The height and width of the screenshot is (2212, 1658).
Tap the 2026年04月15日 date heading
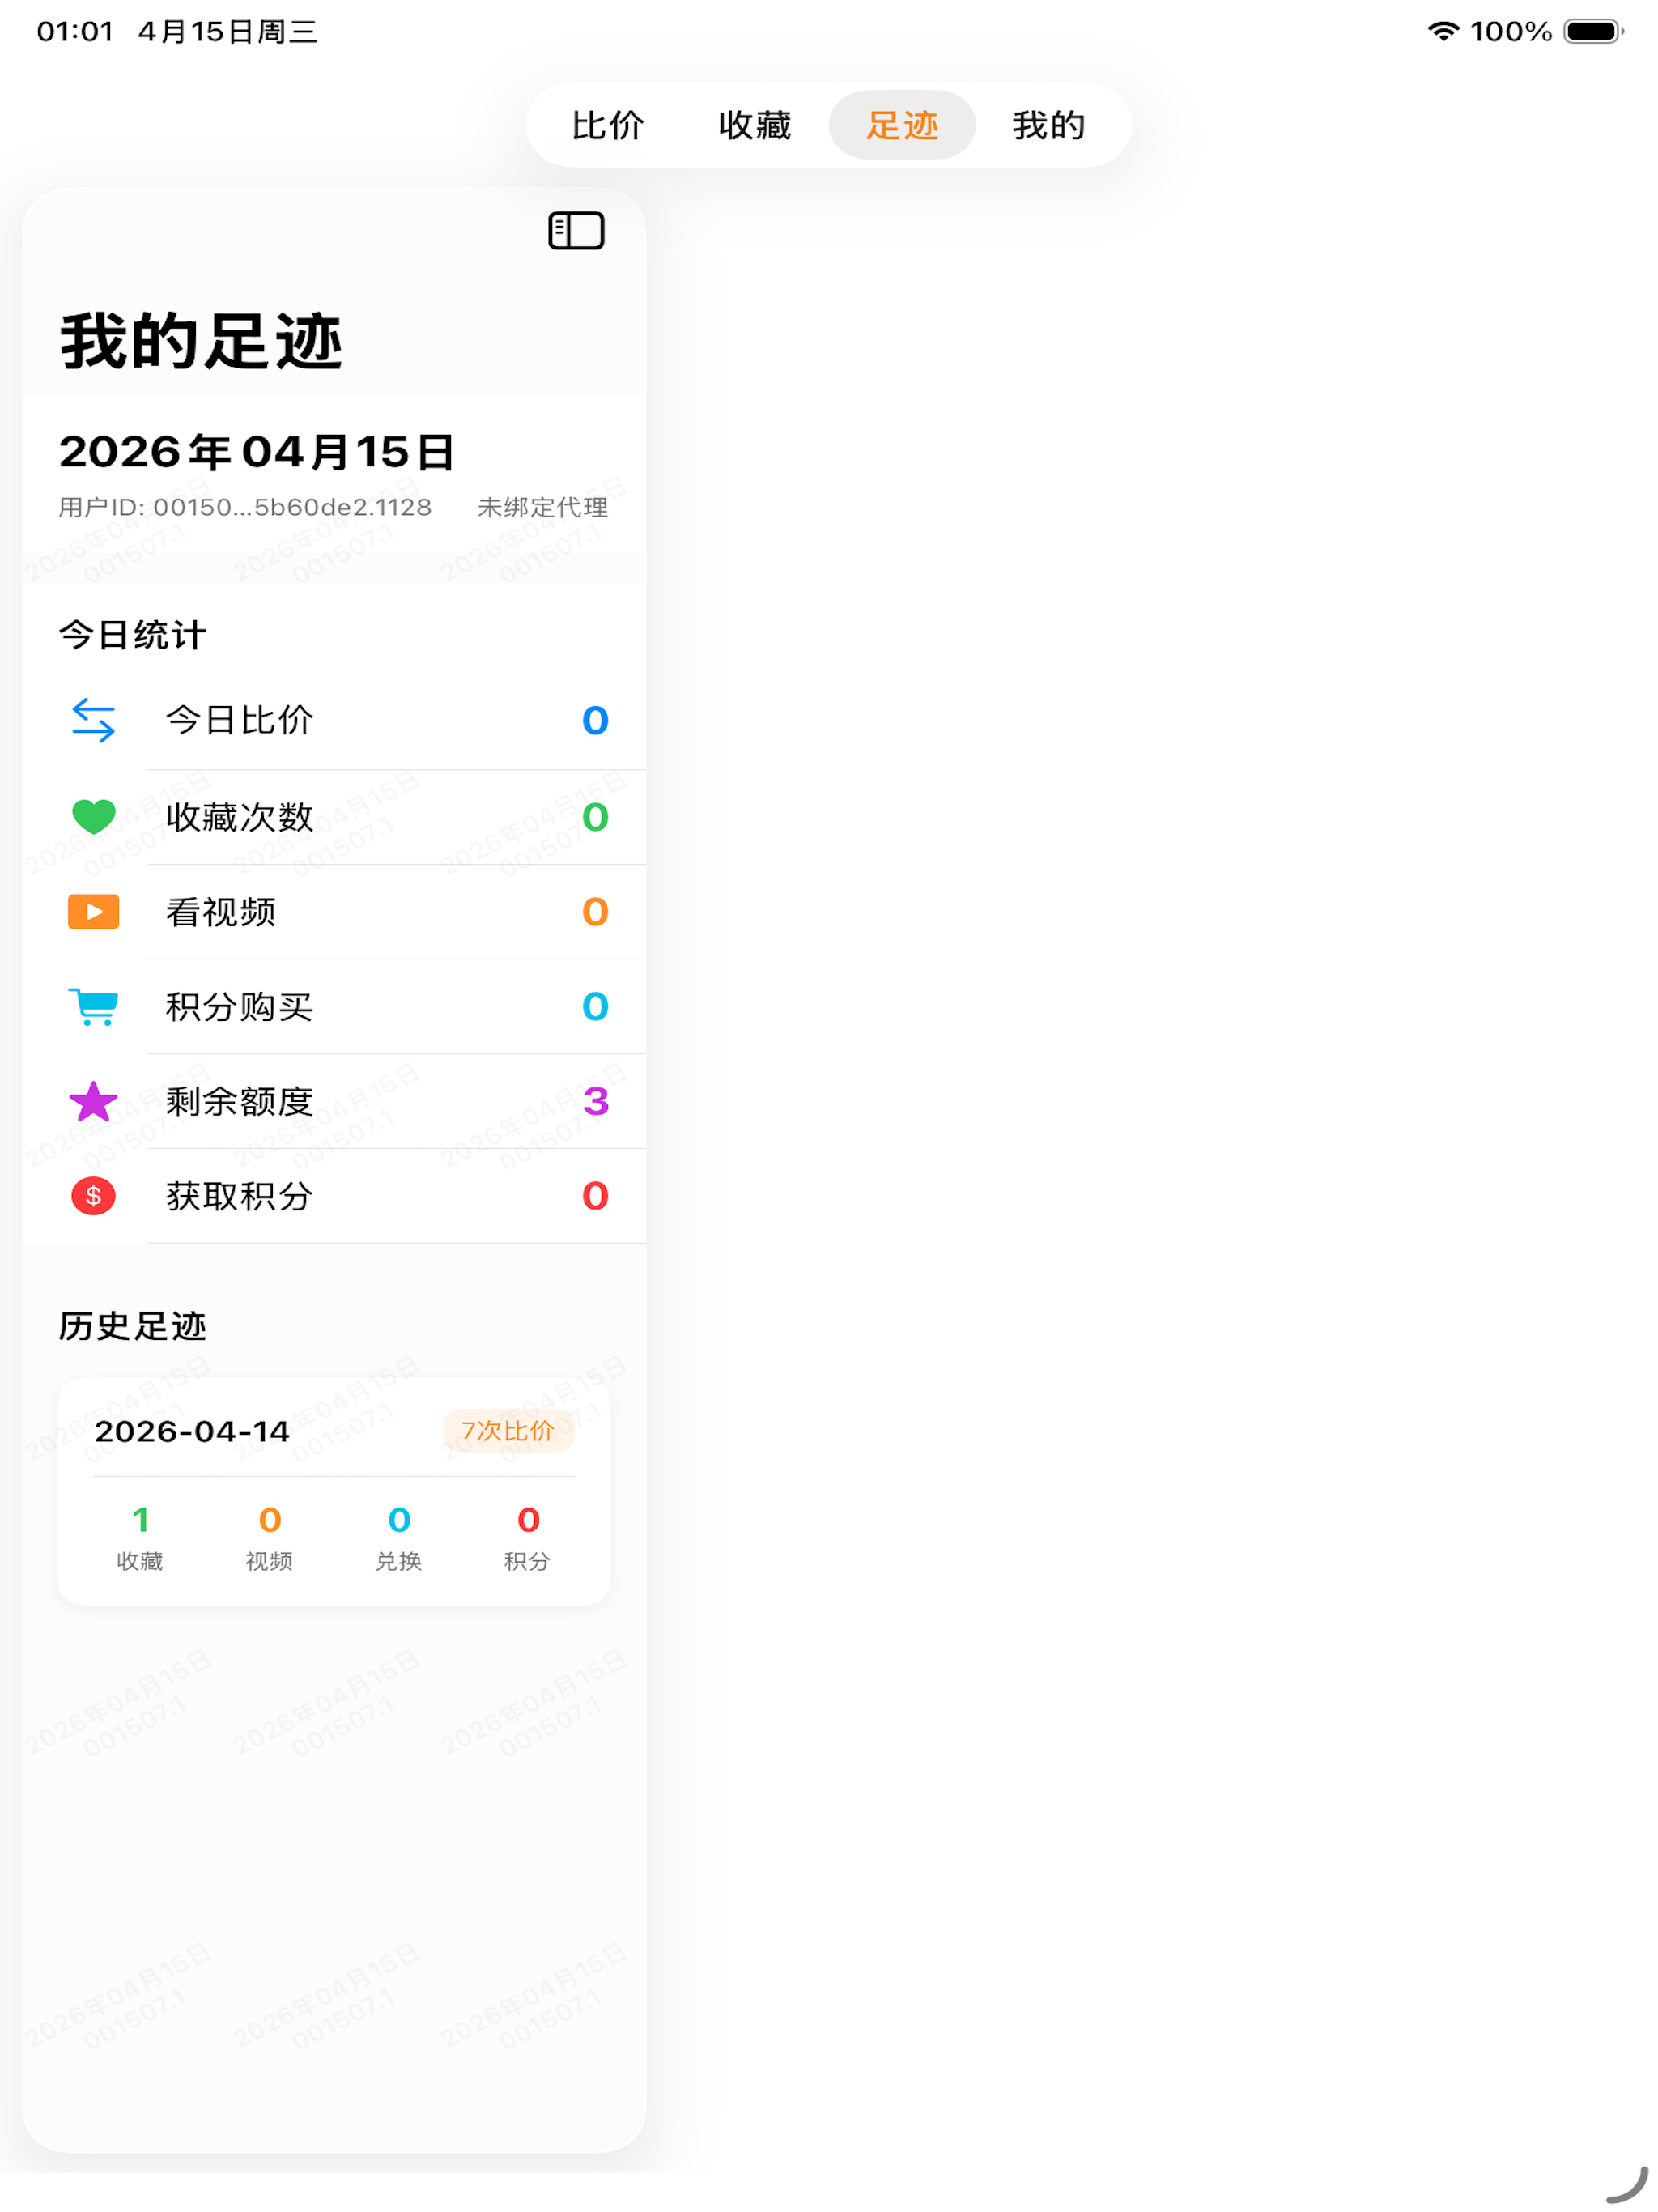coord(257,452)
